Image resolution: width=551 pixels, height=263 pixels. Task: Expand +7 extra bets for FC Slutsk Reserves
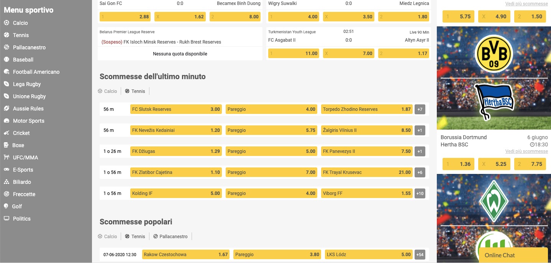(420, 109)
